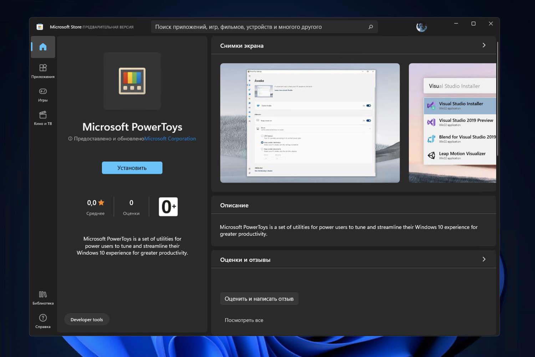535x357 pixels.
Task: Click the PowerToys app icon
Action: 132,81
